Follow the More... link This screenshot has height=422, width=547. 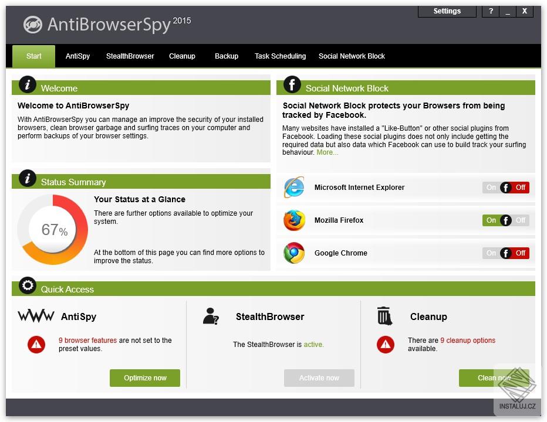pos(327,152)
